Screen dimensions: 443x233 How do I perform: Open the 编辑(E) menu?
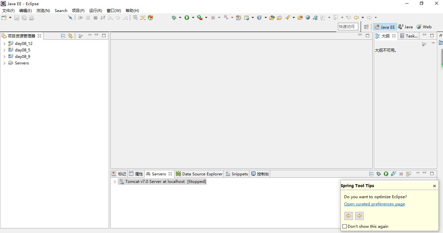[x=25, y=11]
